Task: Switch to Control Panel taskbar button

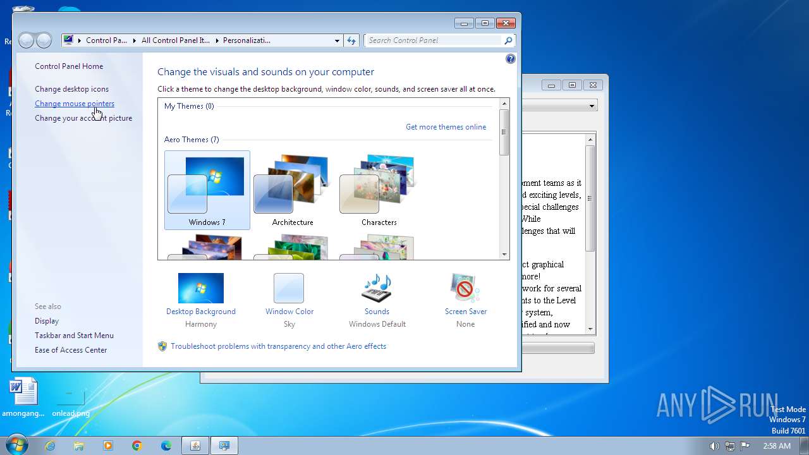Action: pyautogui.click(x=224, y=446)
